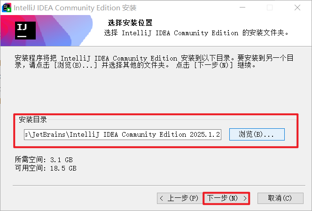Click right arrow on 下一步 button
This screenshot has height=211, width=312.
245,198
